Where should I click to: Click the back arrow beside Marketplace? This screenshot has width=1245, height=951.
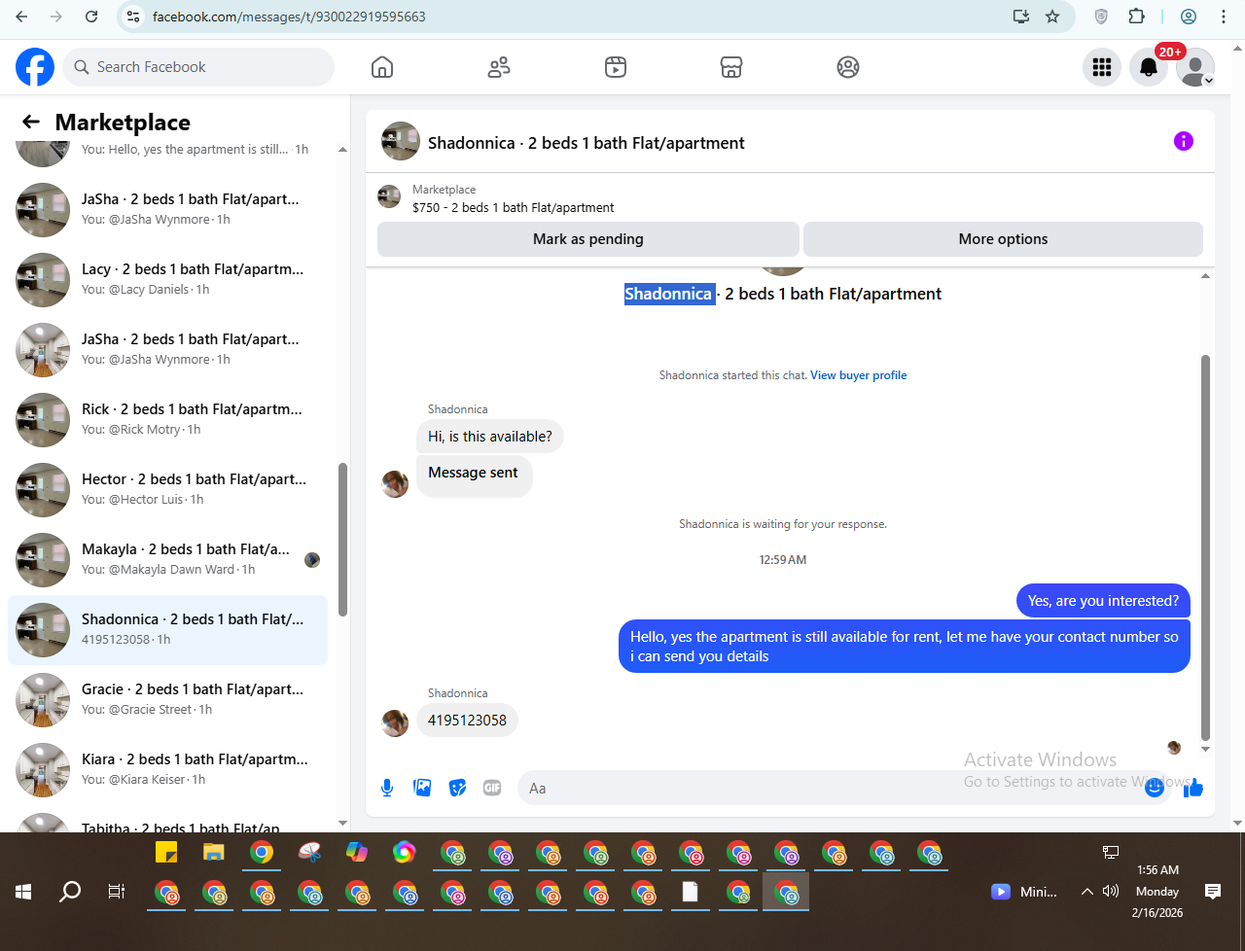31,122
